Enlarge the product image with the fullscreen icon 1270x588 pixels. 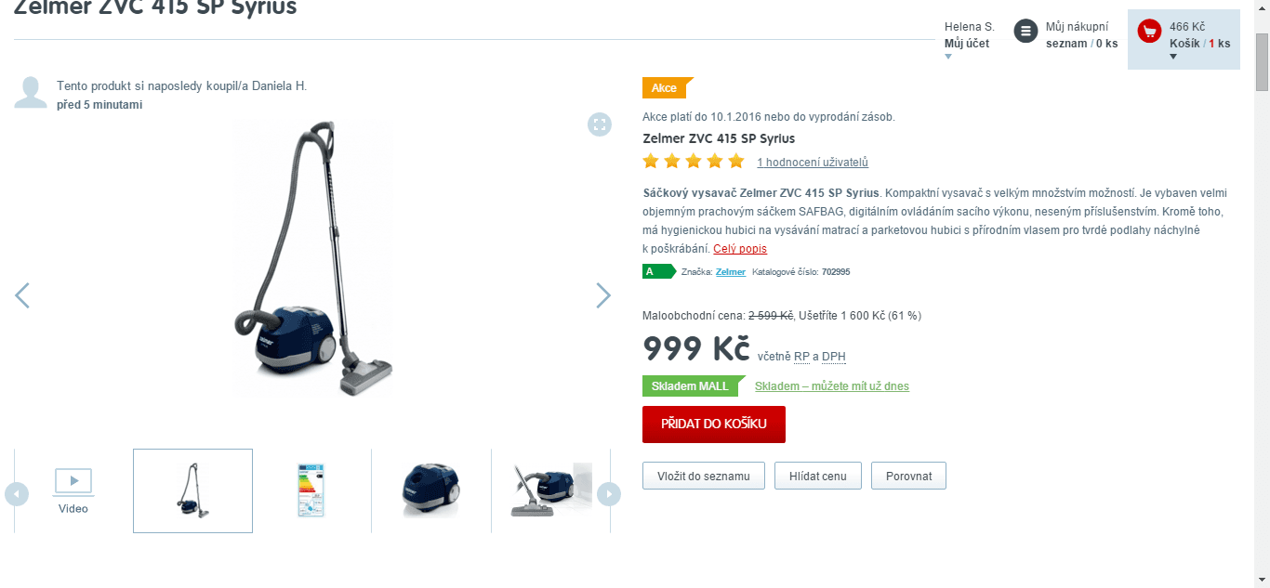tap(600, 124)
